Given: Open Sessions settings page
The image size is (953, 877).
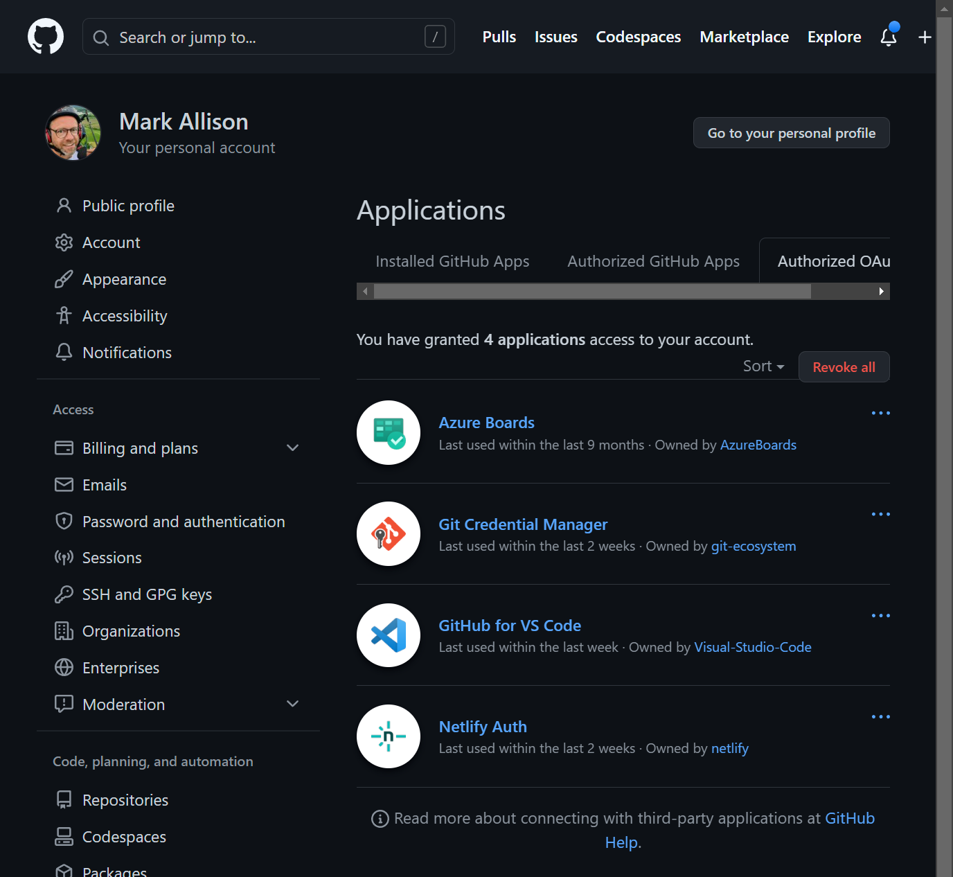Looking at the screenshot, I should pyautogui.click(x=112, y=558).
